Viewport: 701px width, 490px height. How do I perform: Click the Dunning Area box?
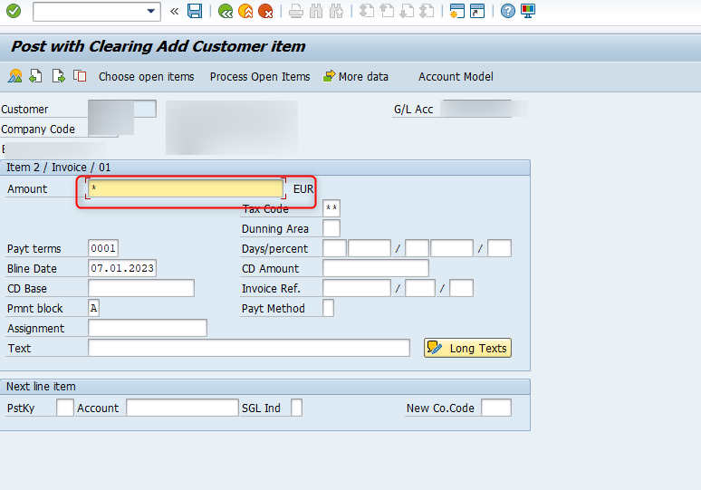pyautogui.click(x=331, y=228)
